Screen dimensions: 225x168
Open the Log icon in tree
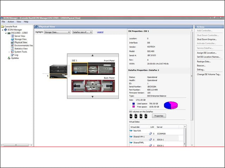[12, 55]
